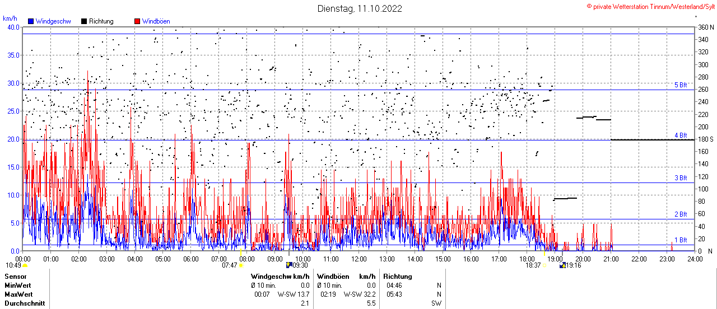Image resolution: width=717 pixels, height=309 pixels.
Task: Click the moon time 09:30
Action: pyautogui.click(x=300, y=265)
